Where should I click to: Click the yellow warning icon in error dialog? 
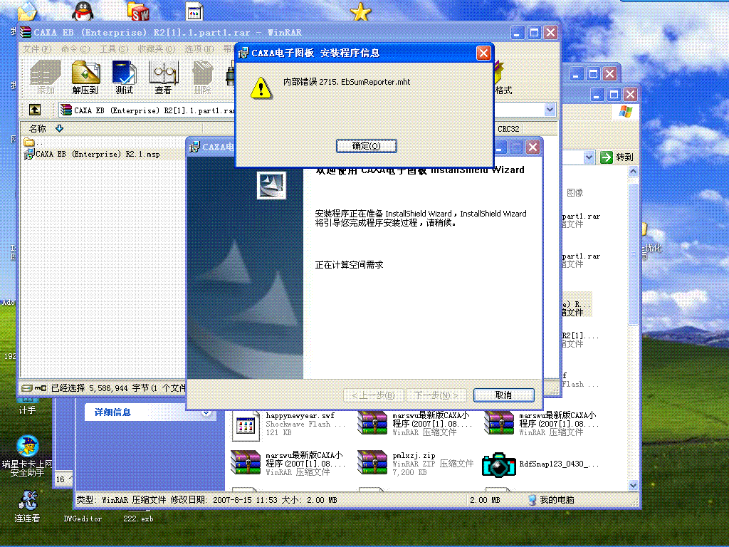pos(261,88)
